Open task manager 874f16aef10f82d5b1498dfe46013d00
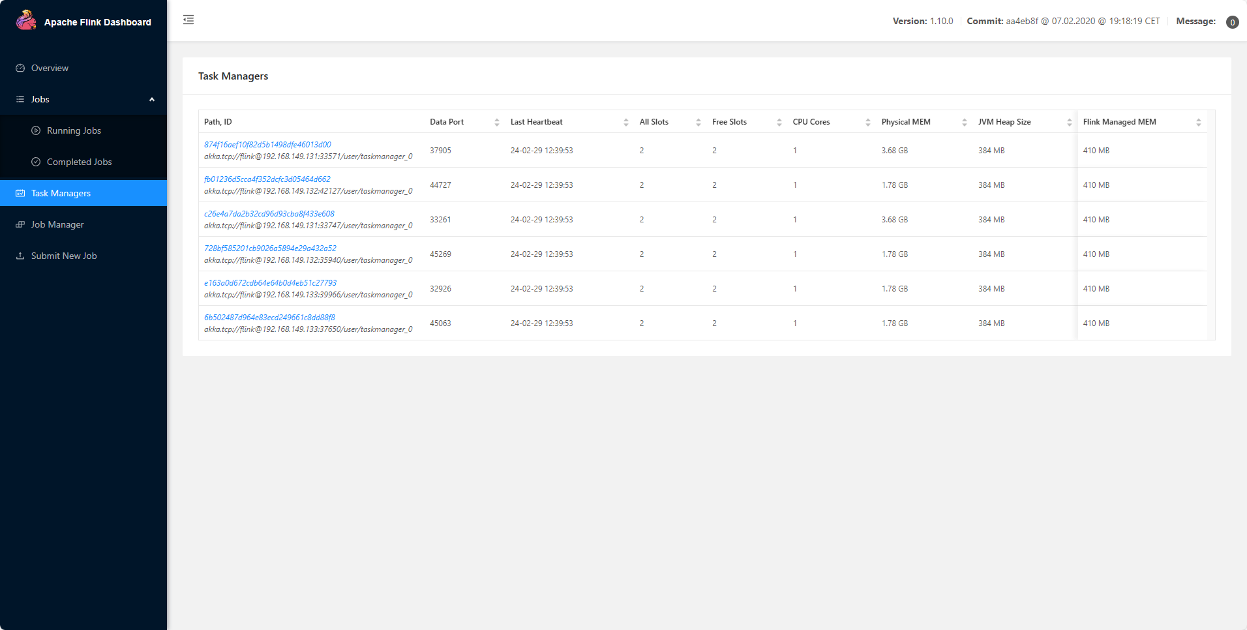The height and width of the screenshot is (630, 1247). click(x=267, y=145)
